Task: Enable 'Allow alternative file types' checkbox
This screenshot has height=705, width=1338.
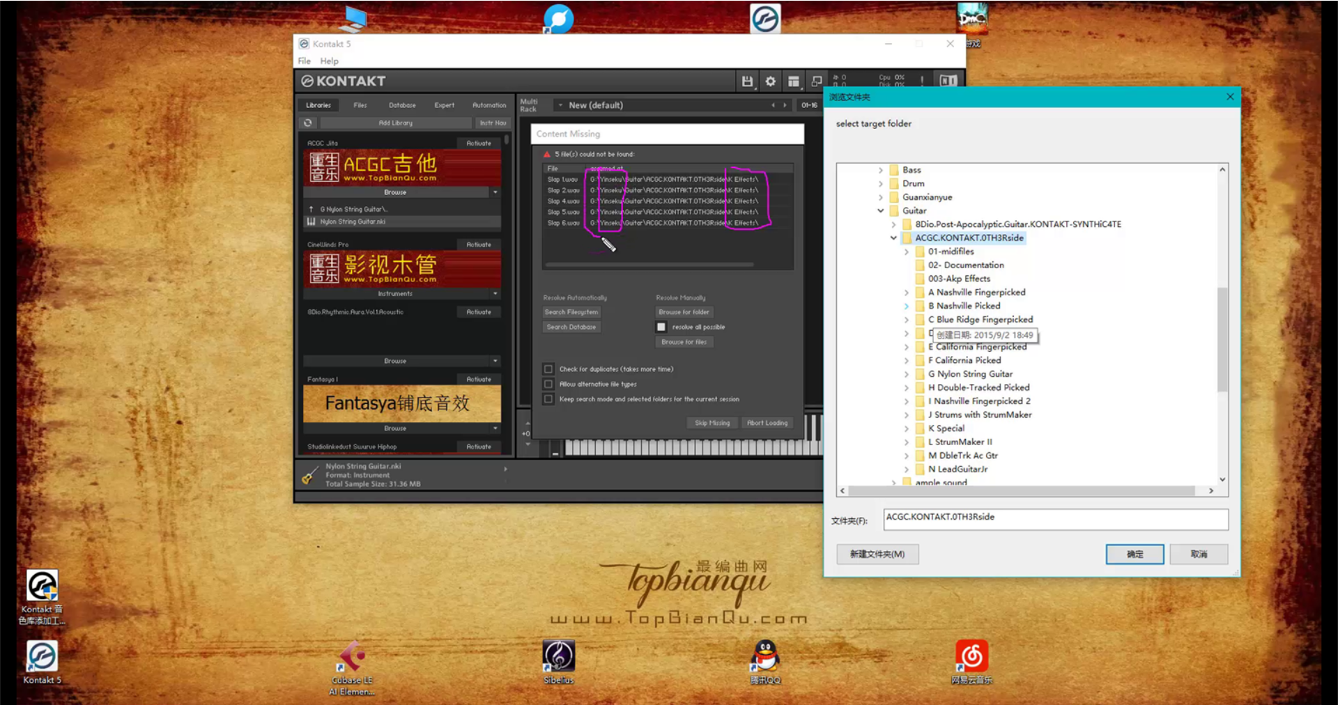Action: coord(548,384)
